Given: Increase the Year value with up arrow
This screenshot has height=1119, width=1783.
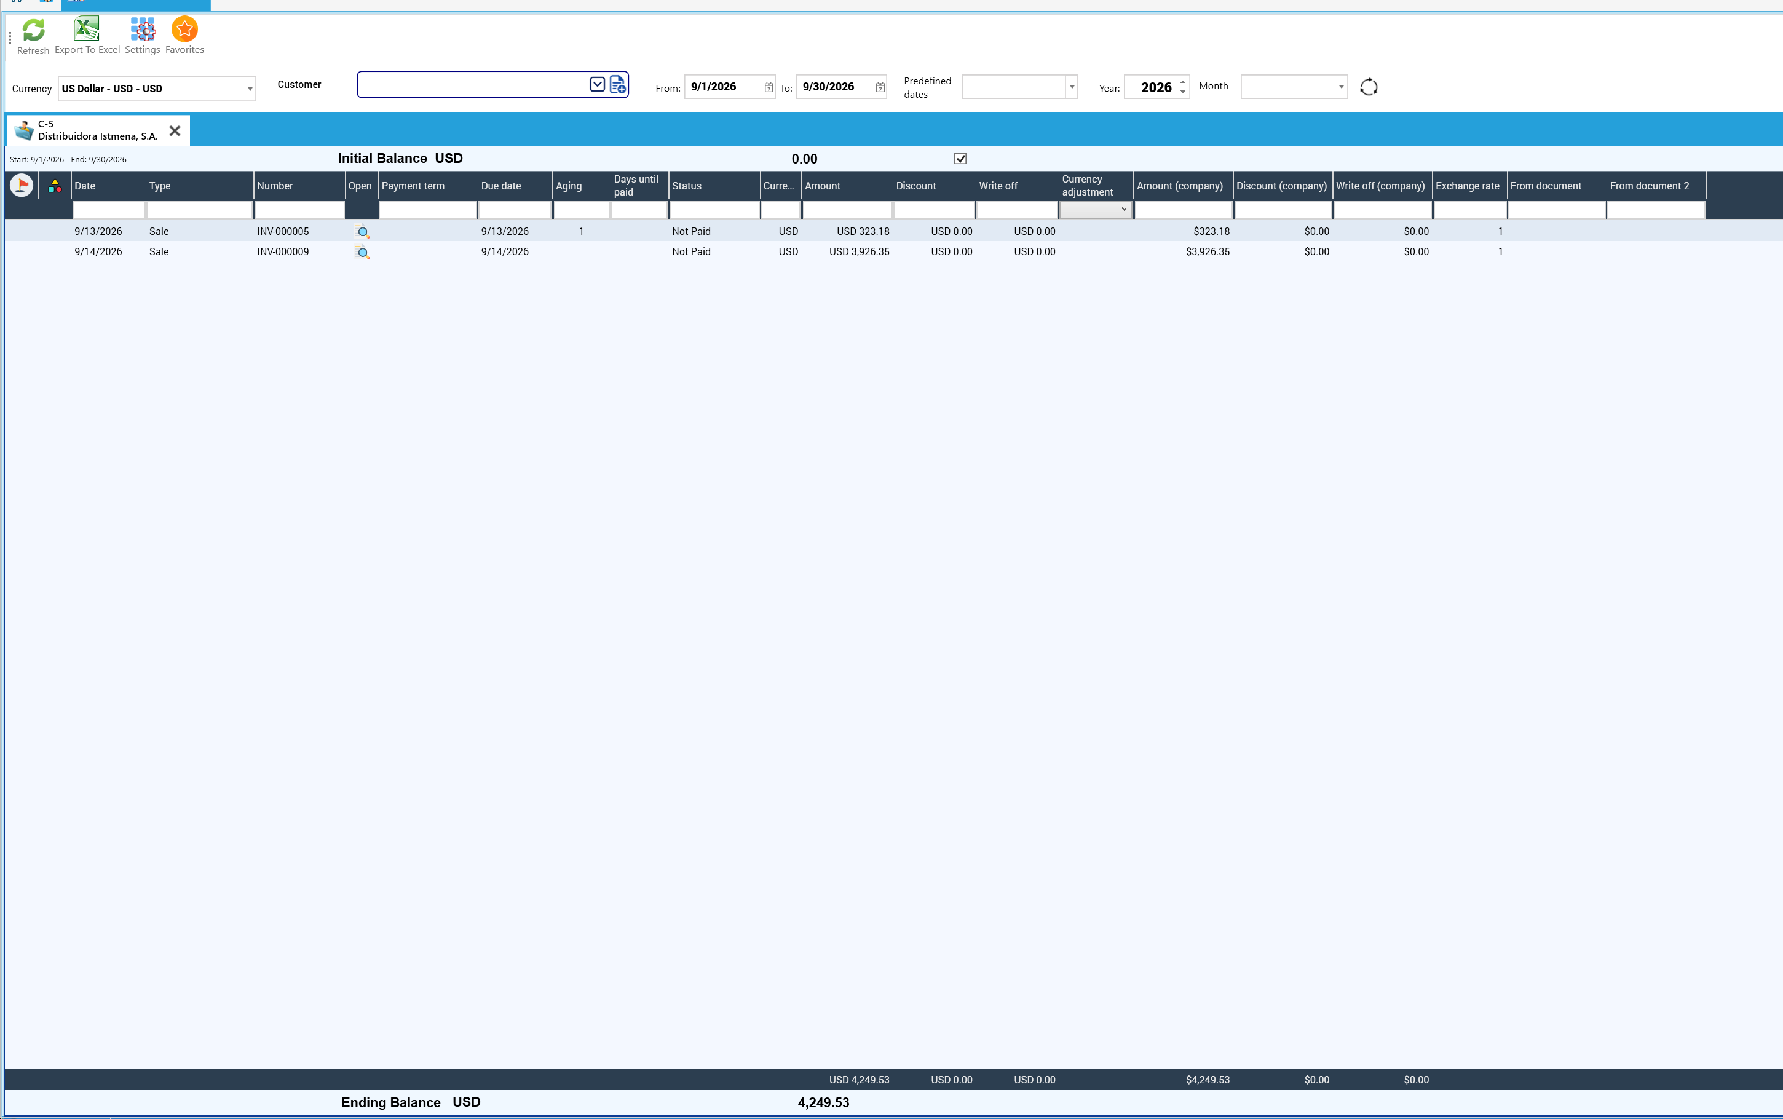Looking at the screenshot, I should point(1182,82).
